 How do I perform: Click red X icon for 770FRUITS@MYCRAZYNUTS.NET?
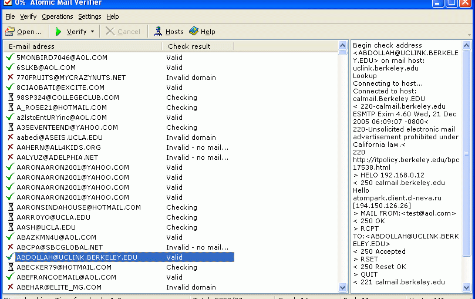(11, 78)
